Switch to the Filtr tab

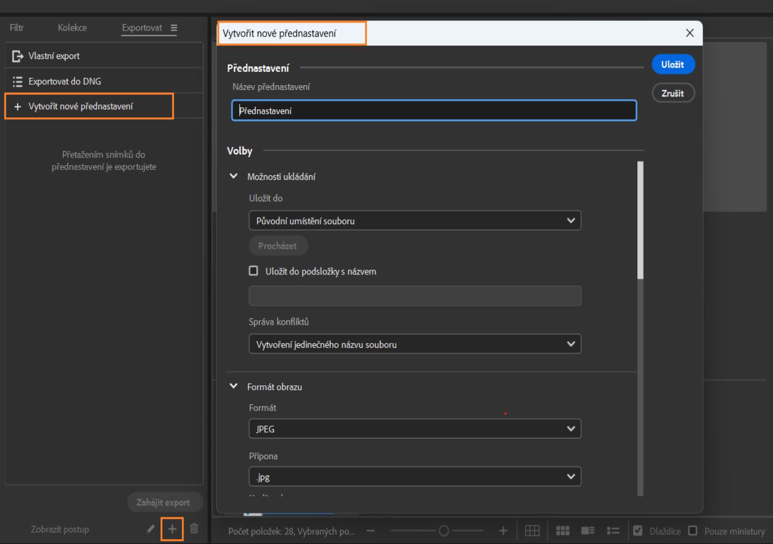pyautogui.click(x=17, y=27)
